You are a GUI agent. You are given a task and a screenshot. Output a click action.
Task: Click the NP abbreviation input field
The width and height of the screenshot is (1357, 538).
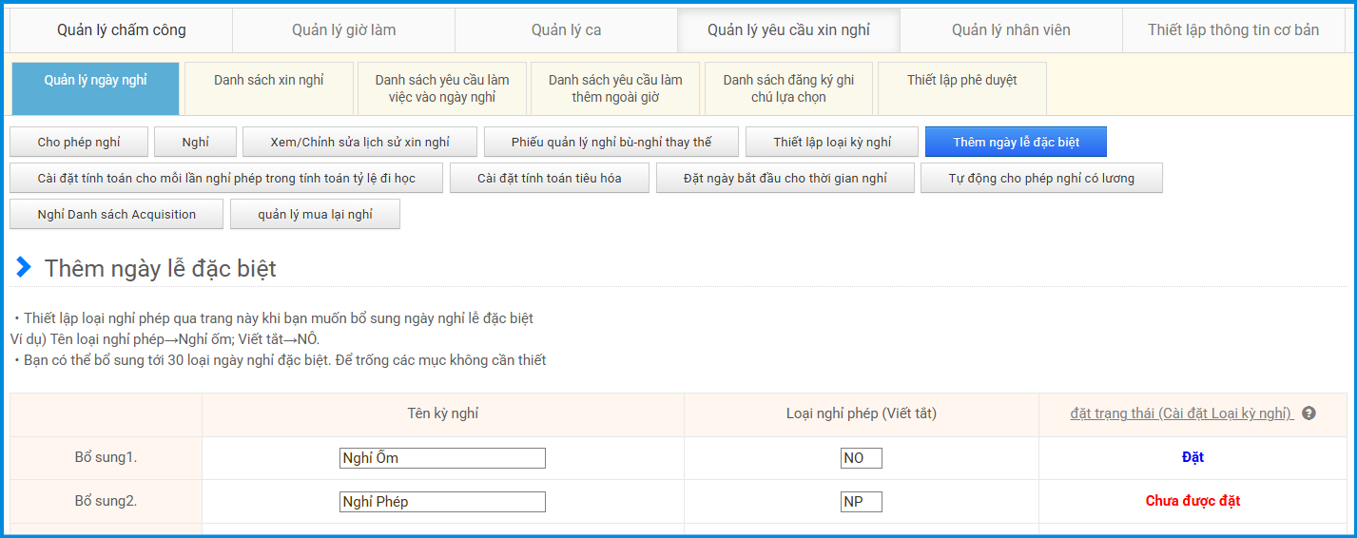click(861, 502)
